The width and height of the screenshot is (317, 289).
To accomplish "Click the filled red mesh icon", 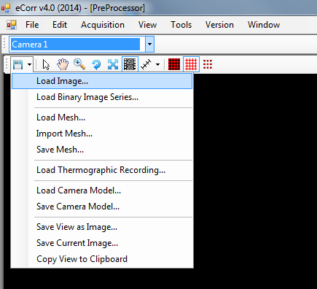I will [x=174, y=64].
